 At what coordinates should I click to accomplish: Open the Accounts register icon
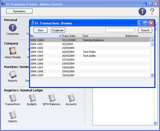click(71, 98)
